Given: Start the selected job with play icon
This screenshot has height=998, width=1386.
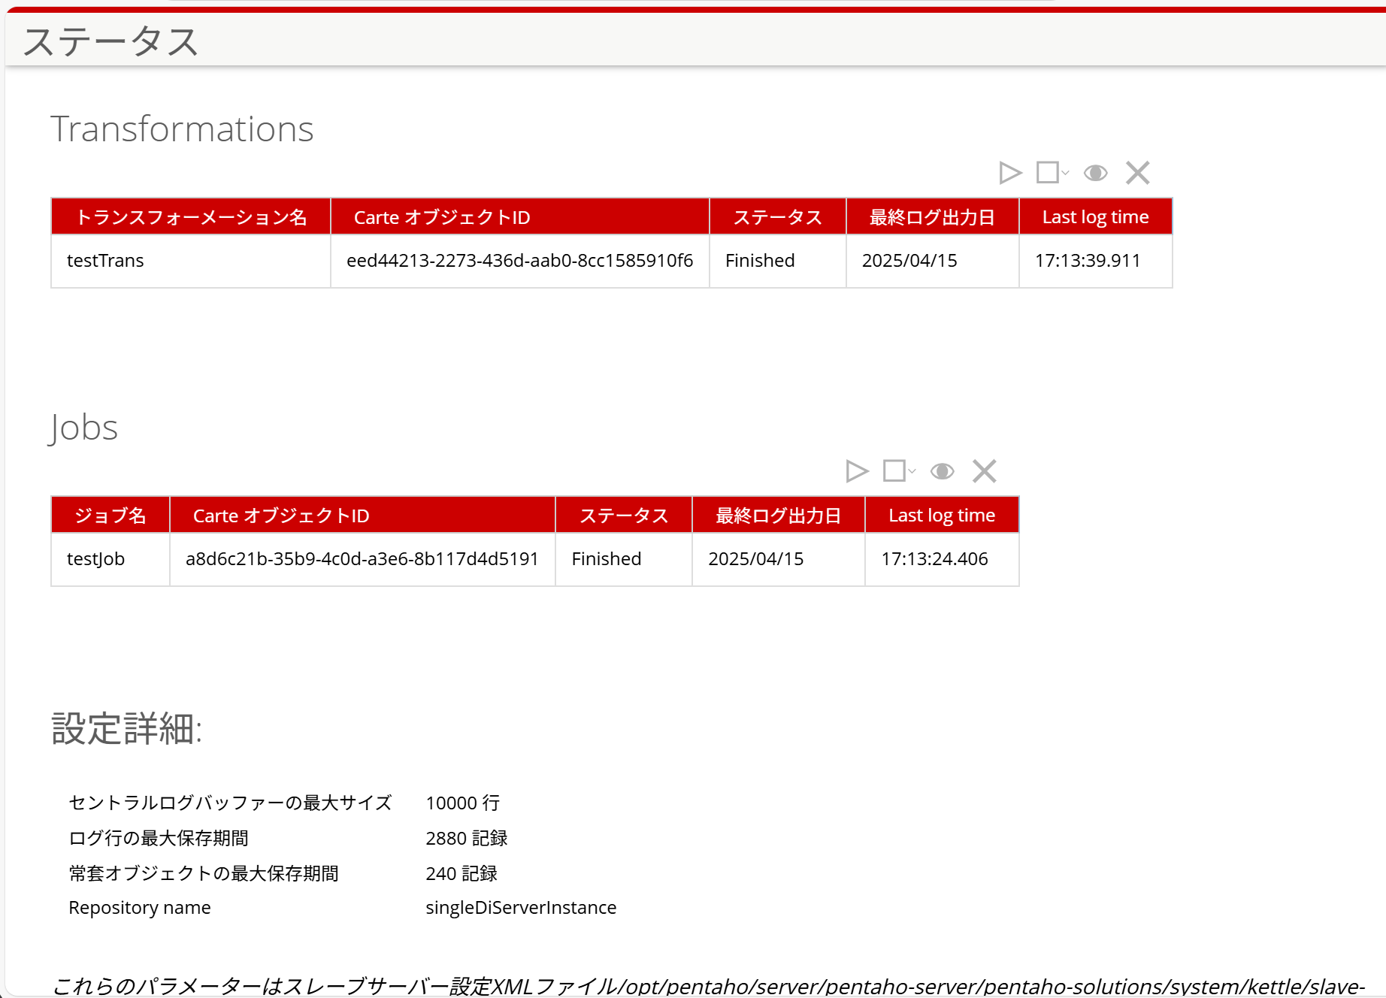Looking at the screenshot, I should [x=857, y=471].
